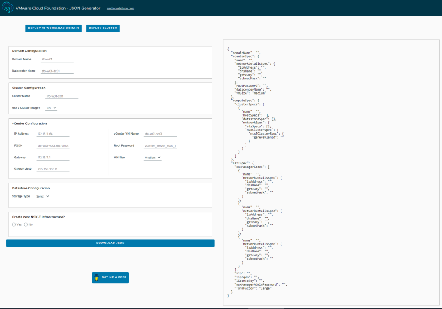Screen dimensions: 442x309
Task: Focus the Cluster Name input field
Action: point(62,96)
